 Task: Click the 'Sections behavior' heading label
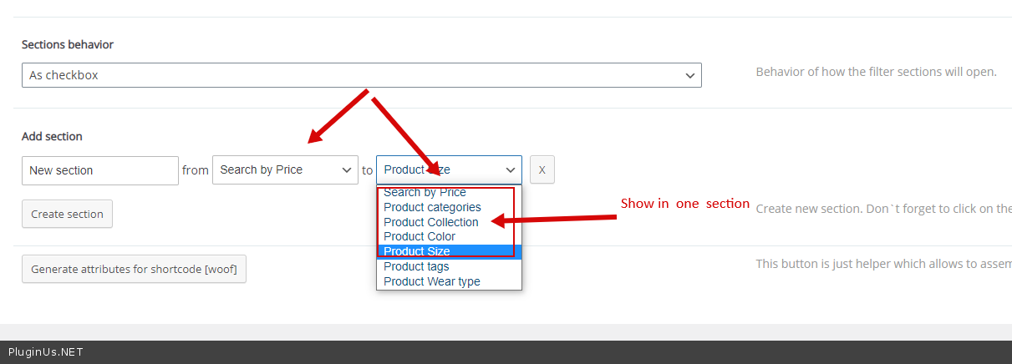point(68,45)
